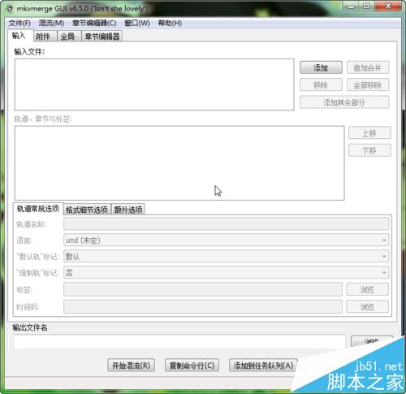Click the 轨道名称 input field
This screenshot has width=406, height=394.
click(227, 224)
